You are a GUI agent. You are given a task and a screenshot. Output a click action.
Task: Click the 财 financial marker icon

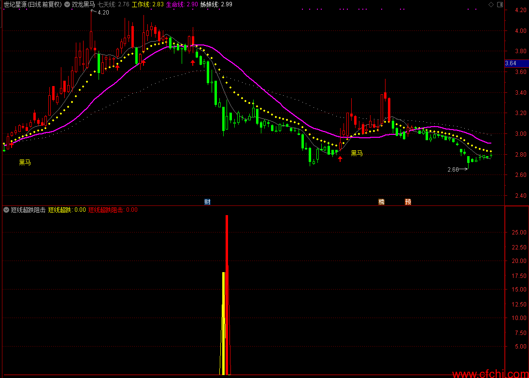(207, 202)
